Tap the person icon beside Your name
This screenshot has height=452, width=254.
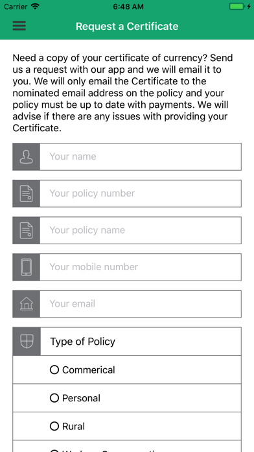click(x=26, y=157)
